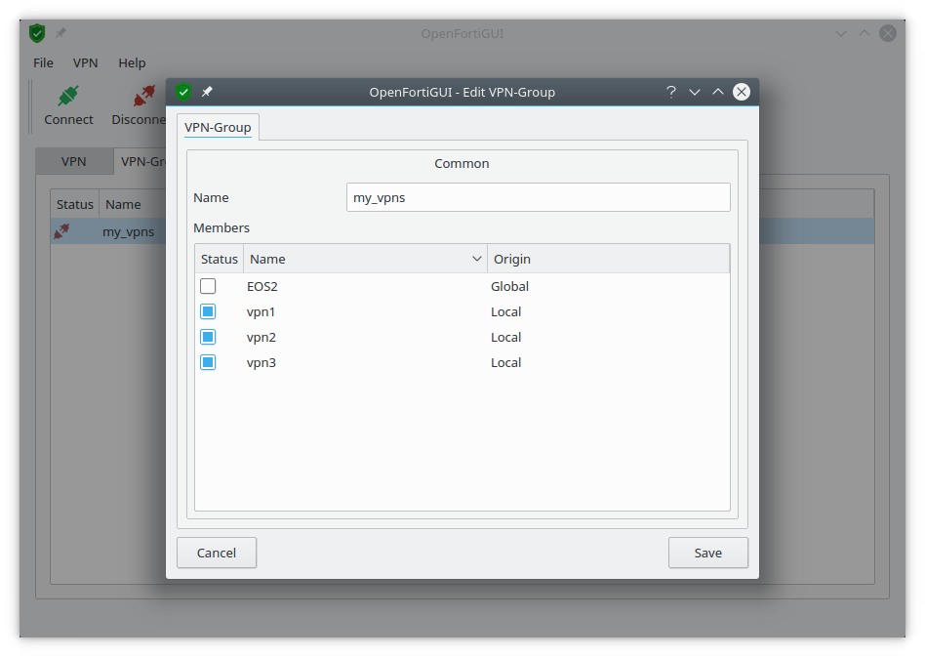Uncheck the vpn1 member checkbox
This screenshot has width=925, height=657.
pos(208,311)
